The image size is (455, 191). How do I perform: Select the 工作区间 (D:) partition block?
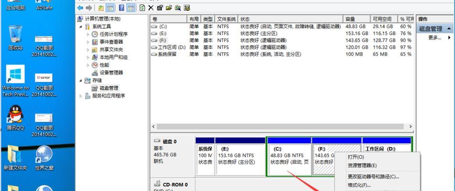pos(387,145)
